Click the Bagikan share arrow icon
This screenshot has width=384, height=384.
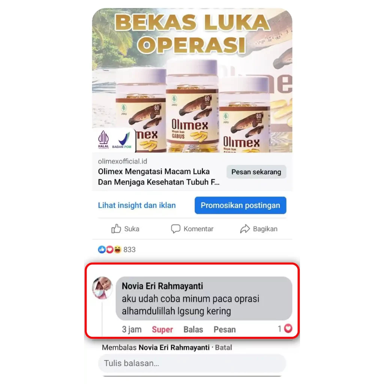[245, 229]
